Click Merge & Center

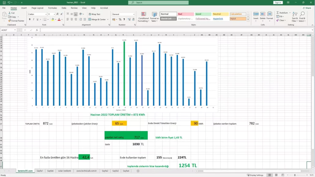[97, 20]
